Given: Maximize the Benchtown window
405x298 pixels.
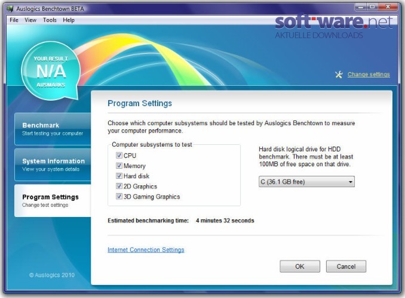Looking at the screenshot, I should click(372, 7).
